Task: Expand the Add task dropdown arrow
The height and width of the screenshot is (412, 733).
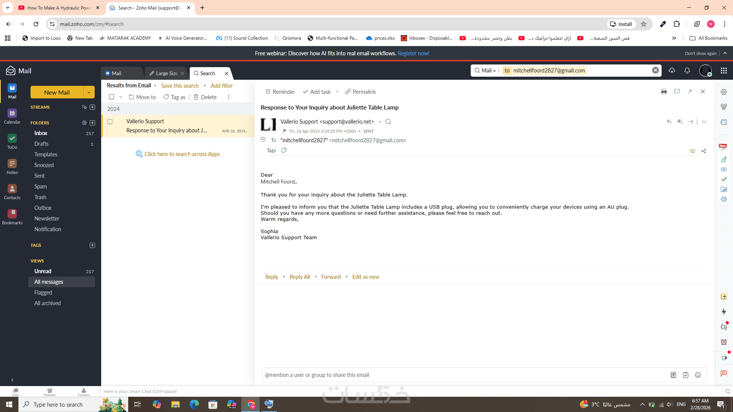Action: click(337, 92)
